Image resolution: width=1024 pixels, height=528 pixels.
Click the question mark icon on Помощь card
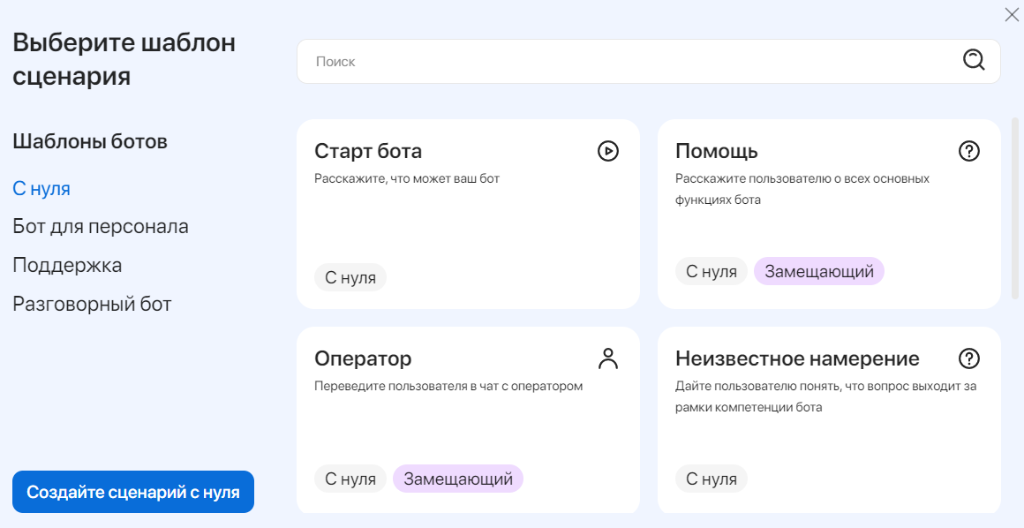pyautogui.click(x=968, y=151)
